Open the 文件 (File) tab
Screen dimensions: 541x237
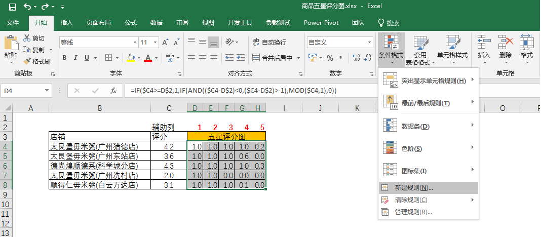13,23
